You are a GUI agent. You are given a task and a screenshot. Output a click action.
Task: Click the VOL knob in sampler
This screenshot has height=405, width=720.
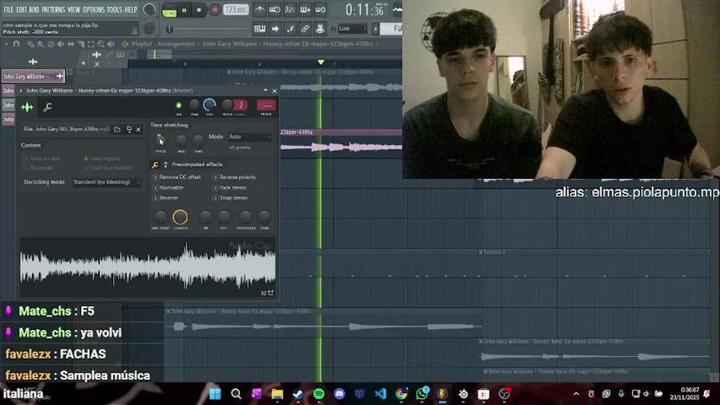coord(209,105)
